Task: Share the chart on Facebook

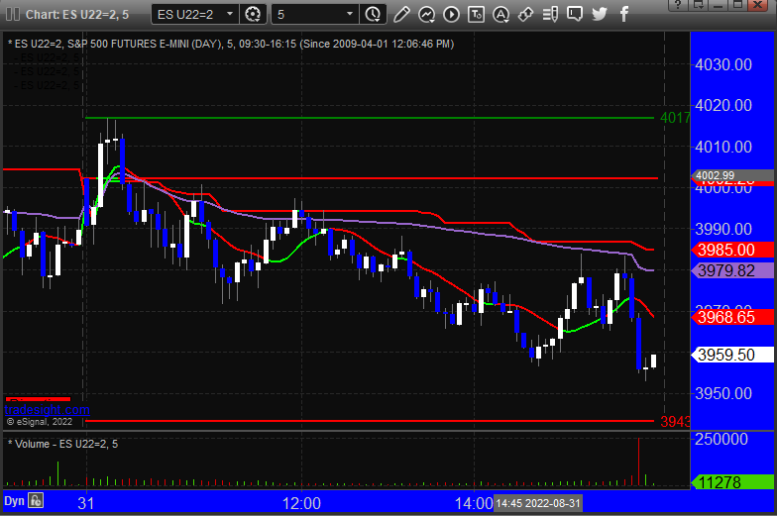Action: tap(624, 14)
